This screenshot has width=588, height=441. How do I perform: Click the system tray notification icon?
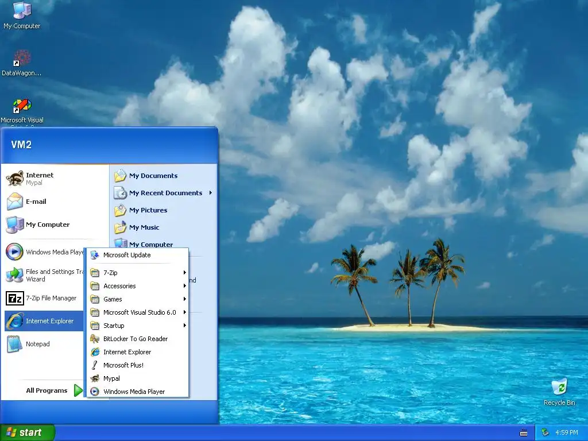coord(546,432)
